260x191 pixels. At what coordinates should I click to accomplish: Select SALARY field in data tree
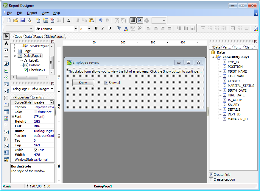233,105
